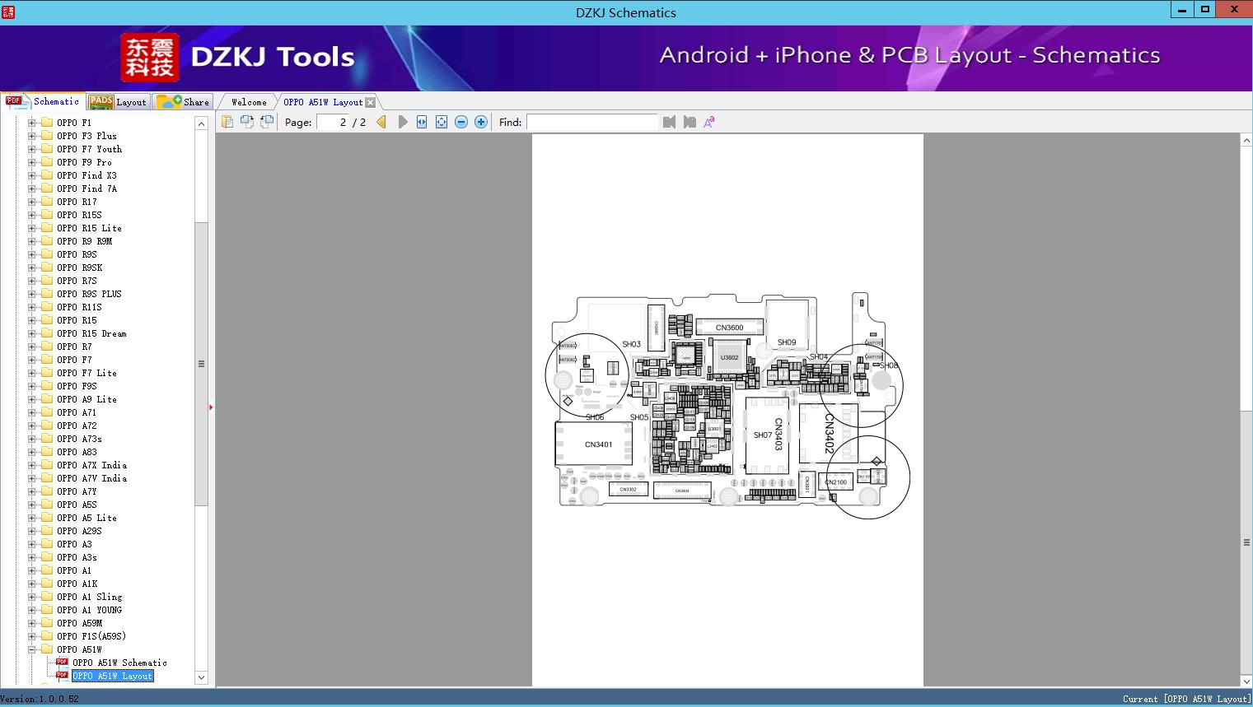Expand the OPPO R15 Dream folder

point(32,333)
